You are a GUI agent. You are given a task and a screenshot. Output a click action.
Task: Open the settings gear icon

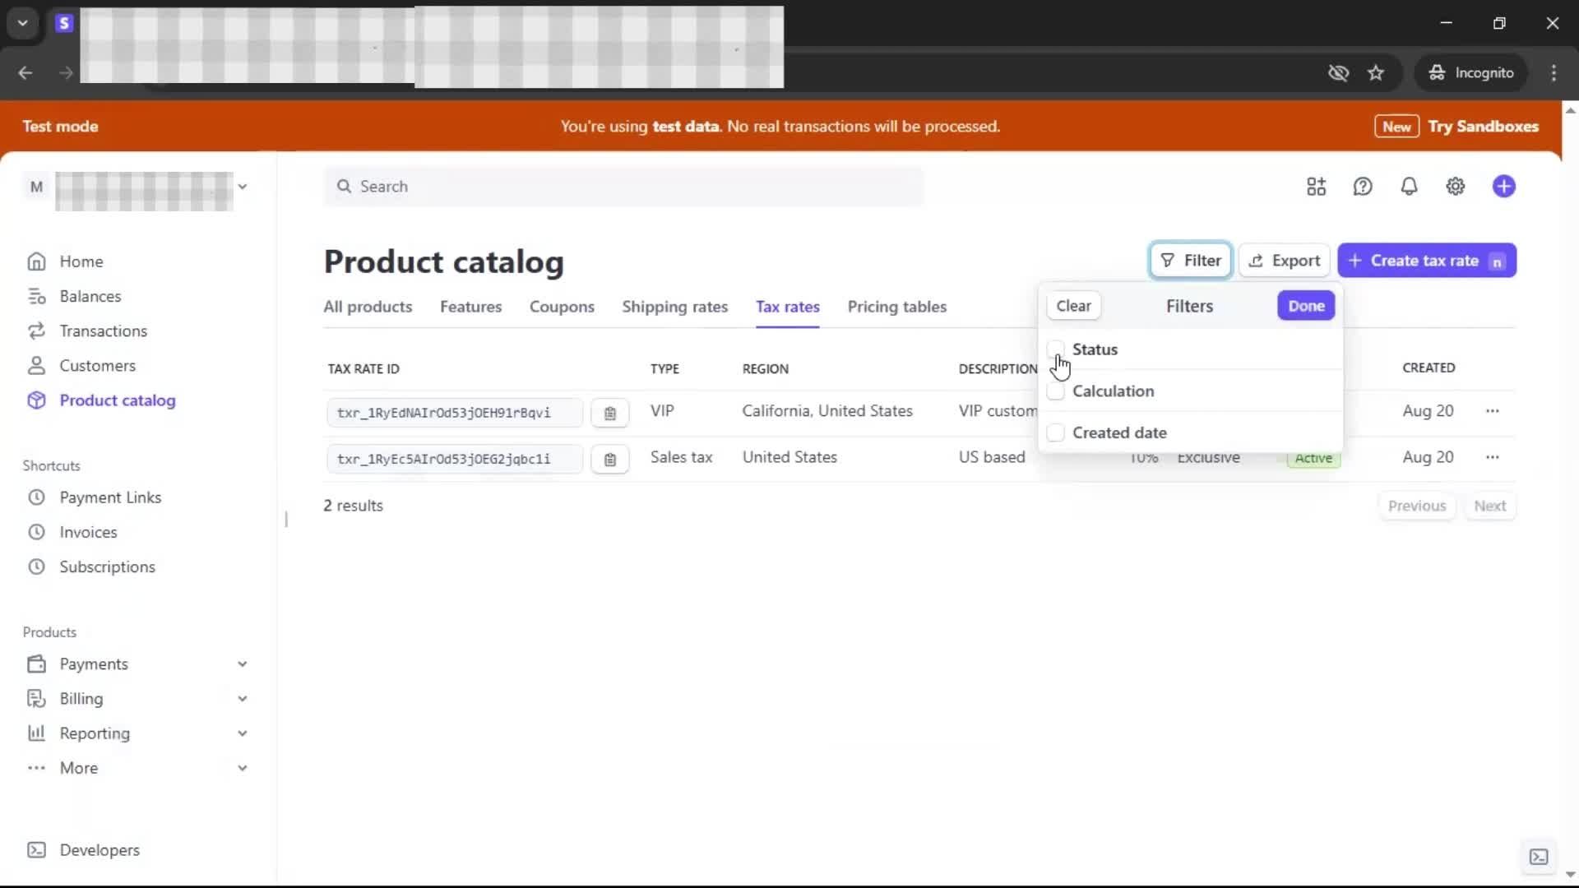[1455, 187]
